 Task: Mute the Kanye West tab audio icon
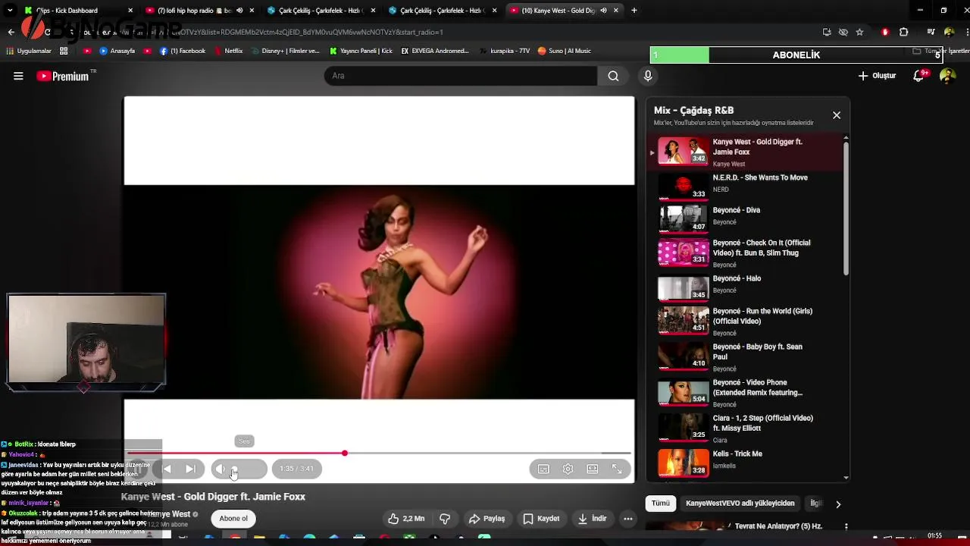(604, 11)
